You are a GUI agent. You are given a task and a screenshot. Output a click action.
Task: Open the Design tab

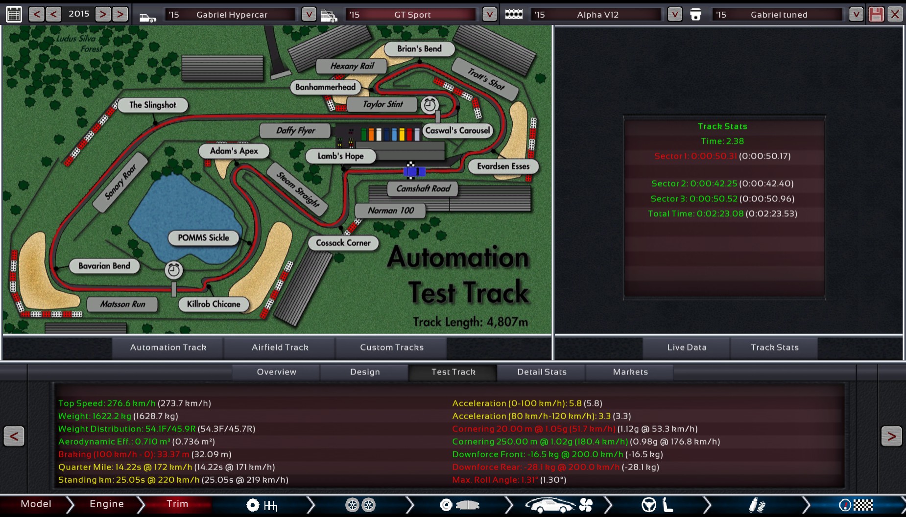pos(365,372)
